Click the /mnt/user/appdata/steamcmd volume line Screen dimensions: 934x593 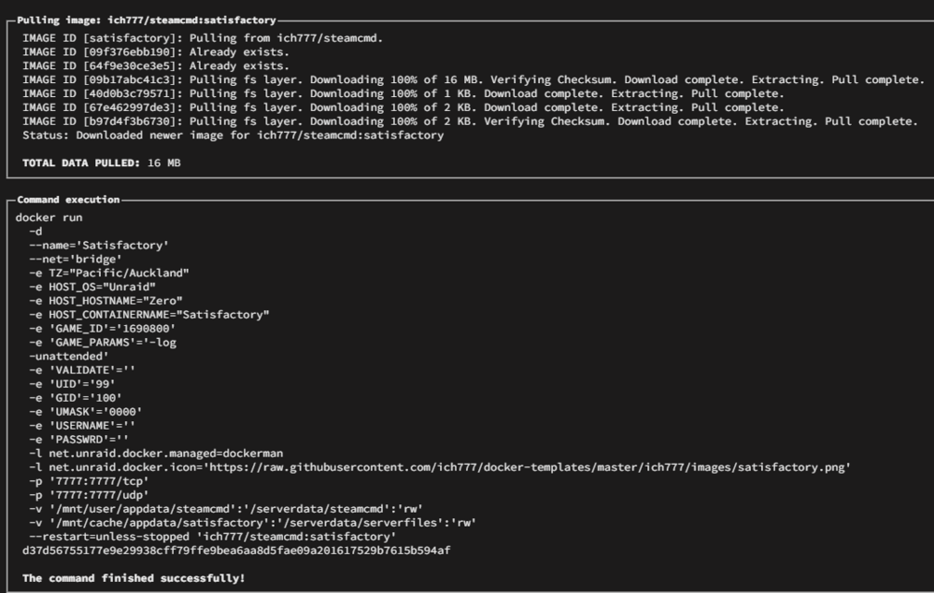point(226,509)
